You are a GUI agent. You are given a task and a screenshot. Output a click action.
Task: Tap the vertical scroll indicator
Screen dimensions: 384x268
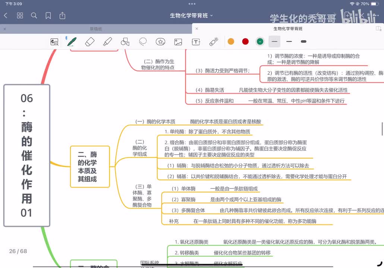pos(382,129)
